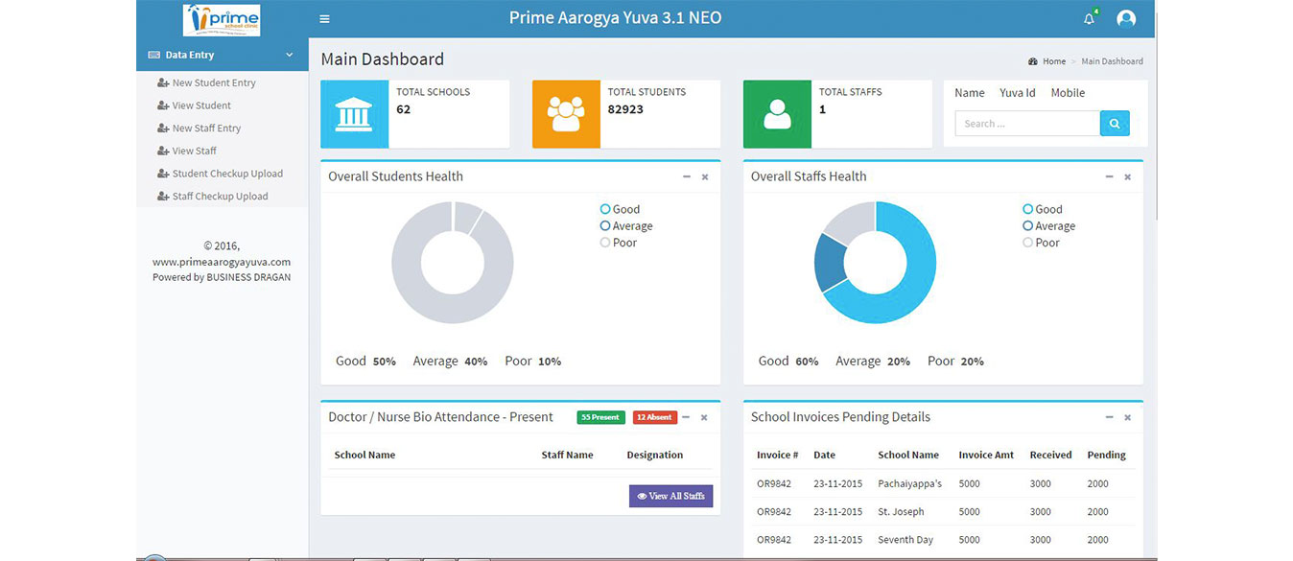Click the St. Joseph school name cell
Image resolution: width=1293 pixels, height=561 pixels.
[901, 512]
